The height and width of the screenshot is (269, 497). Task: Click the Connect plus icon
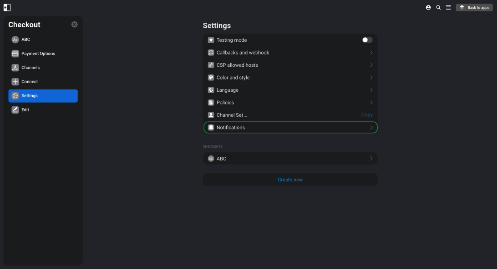15,81
